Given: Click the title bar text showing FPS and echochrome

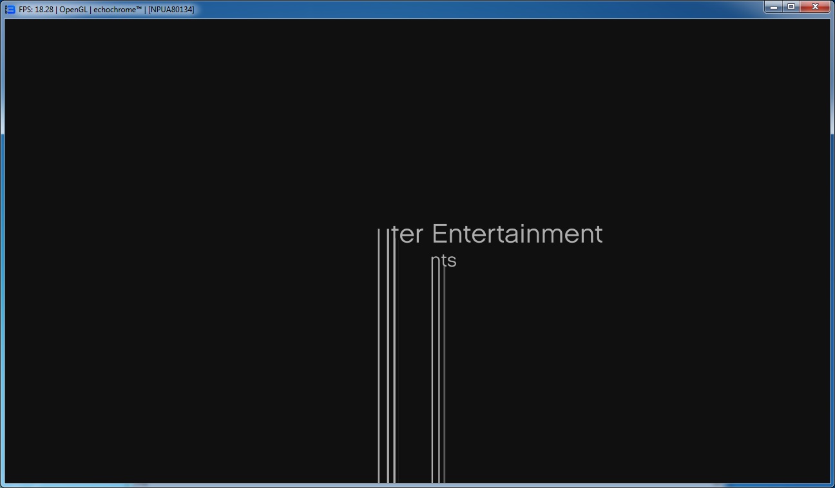Looking at the screenshot, I should click(x=106, y=10).
